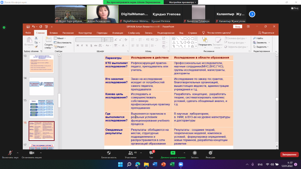Click the red End meeting button
The height and width of the screenshot is (169, 301).
tap(289, 155)
